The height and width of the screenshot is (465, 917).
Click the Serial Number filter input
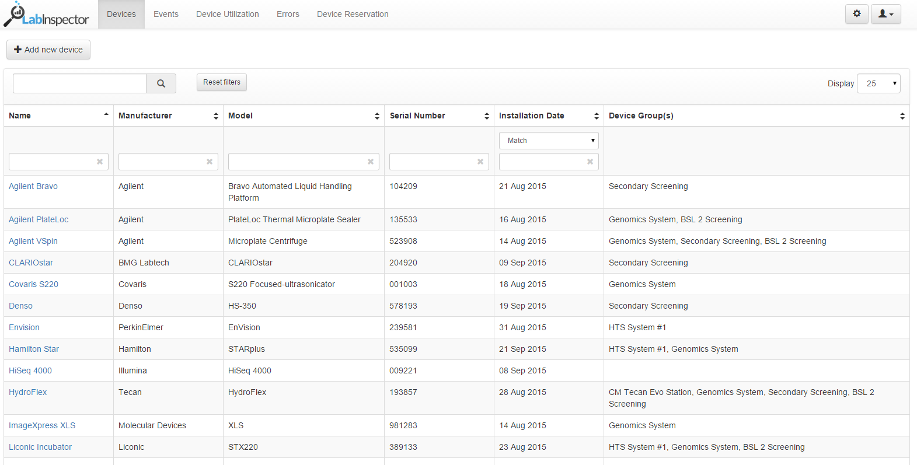pos(439,162)
